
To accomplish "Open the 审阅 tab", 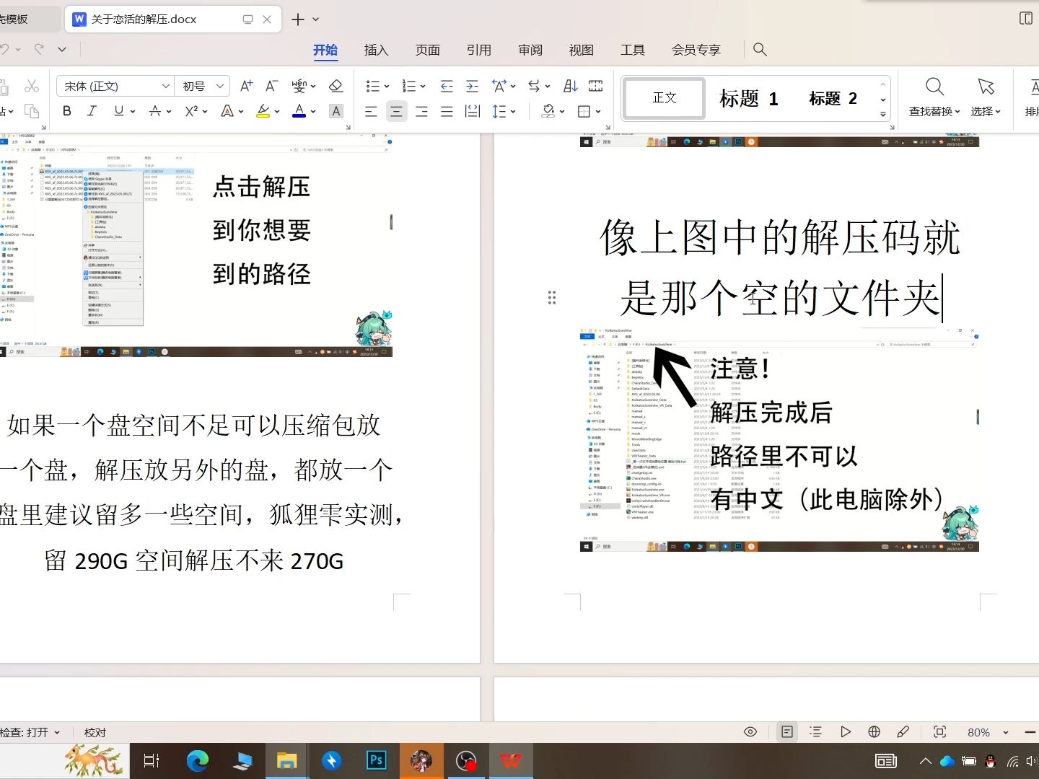I will [530, 50].
